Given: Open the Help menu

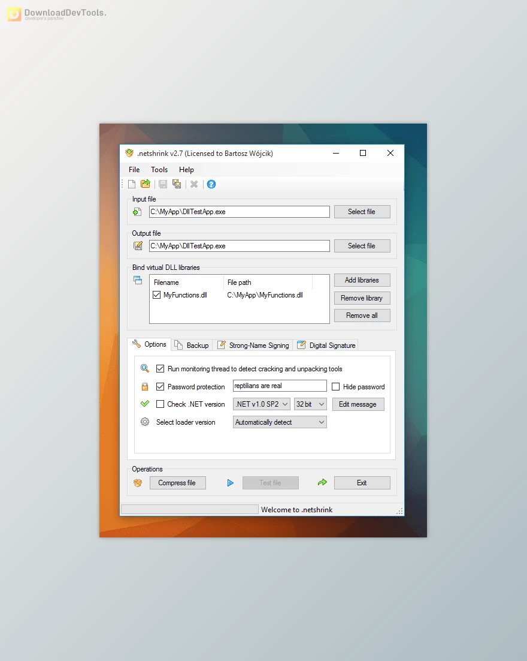Looking at the screenshot, I should (186, 170).
